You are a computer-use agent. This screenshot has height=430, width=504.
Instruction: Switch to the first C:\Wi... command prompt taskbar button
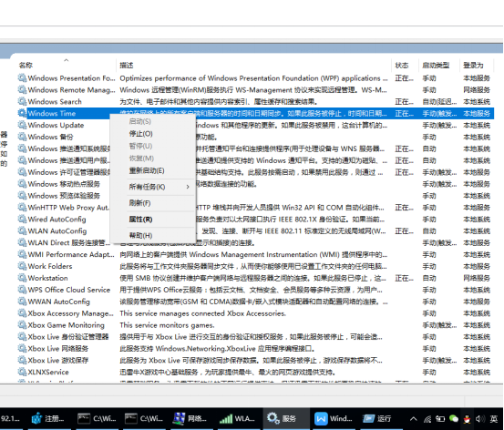pos(97,418)
